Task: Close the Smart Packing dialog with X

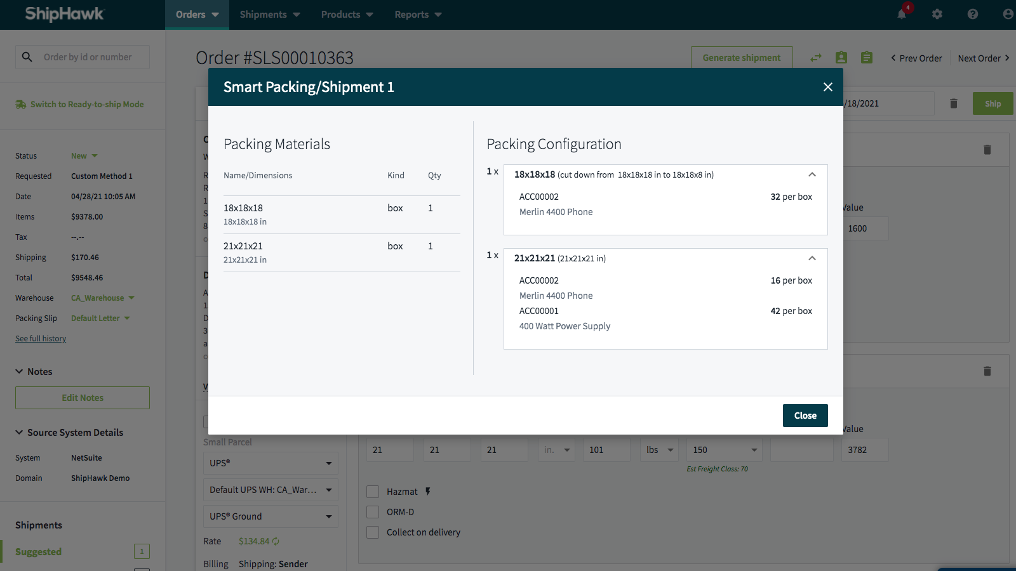Action: coord(827,87)
